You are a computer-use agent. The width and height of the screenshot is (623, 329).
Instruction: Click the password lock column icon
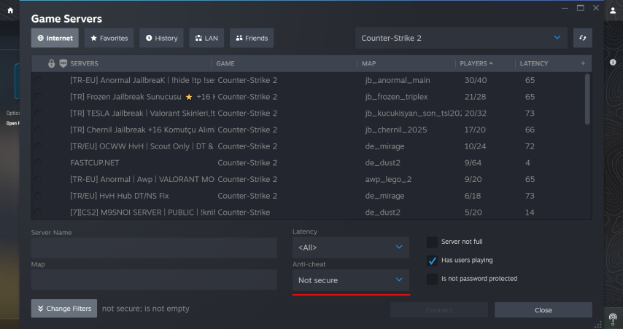click(51, 63)
